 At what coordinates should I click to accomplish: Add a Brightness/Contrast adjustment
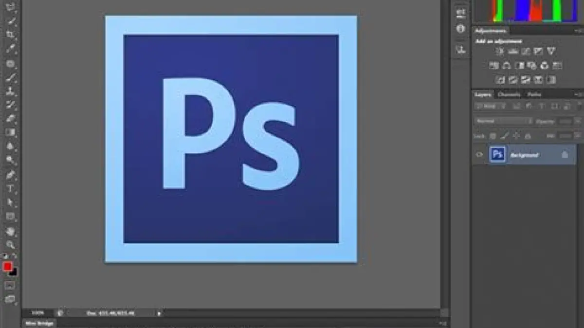coord(500,51)
